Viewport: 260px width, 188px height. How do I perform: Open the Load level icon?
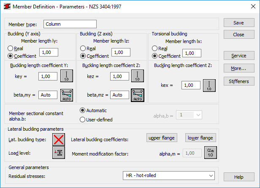59,153
